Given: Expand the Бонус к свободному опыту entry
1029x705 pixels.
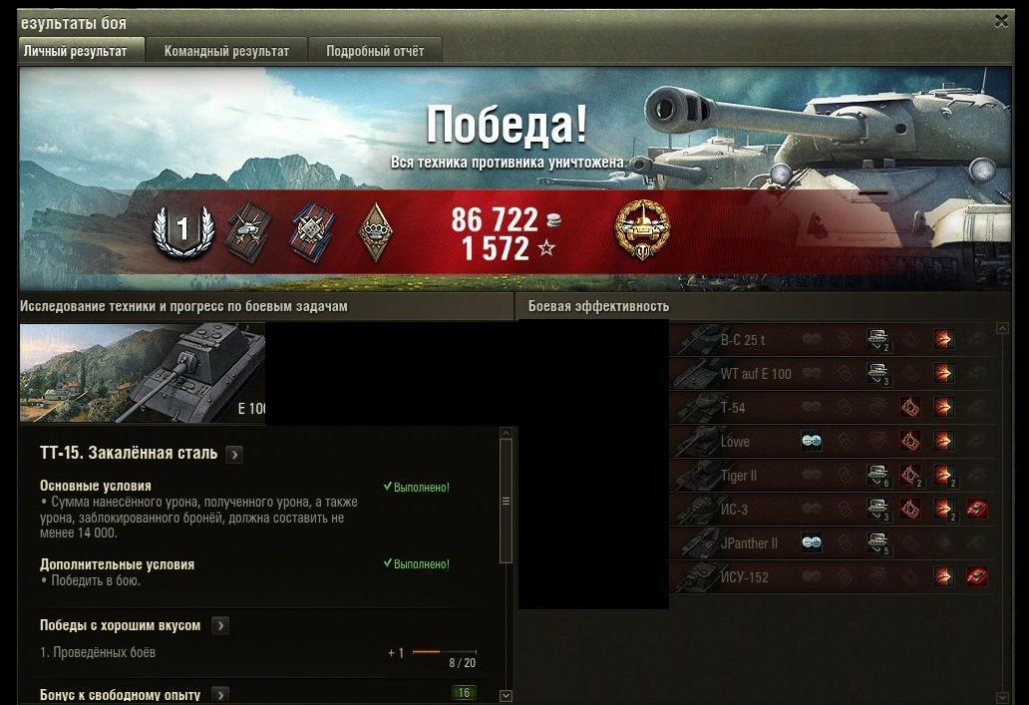Looking at the screenshot, I should 220,694.
